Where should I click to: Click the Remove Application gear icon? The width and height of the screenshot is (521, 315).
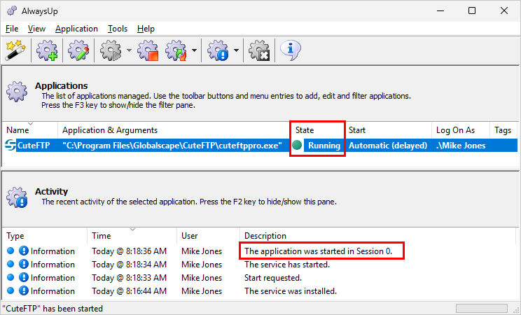259,50
